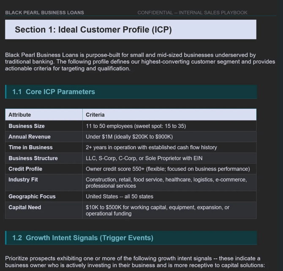283x271 pixels.
Task: Click the Confidential Internal Sales Playbook header
Action: point(192,13)
